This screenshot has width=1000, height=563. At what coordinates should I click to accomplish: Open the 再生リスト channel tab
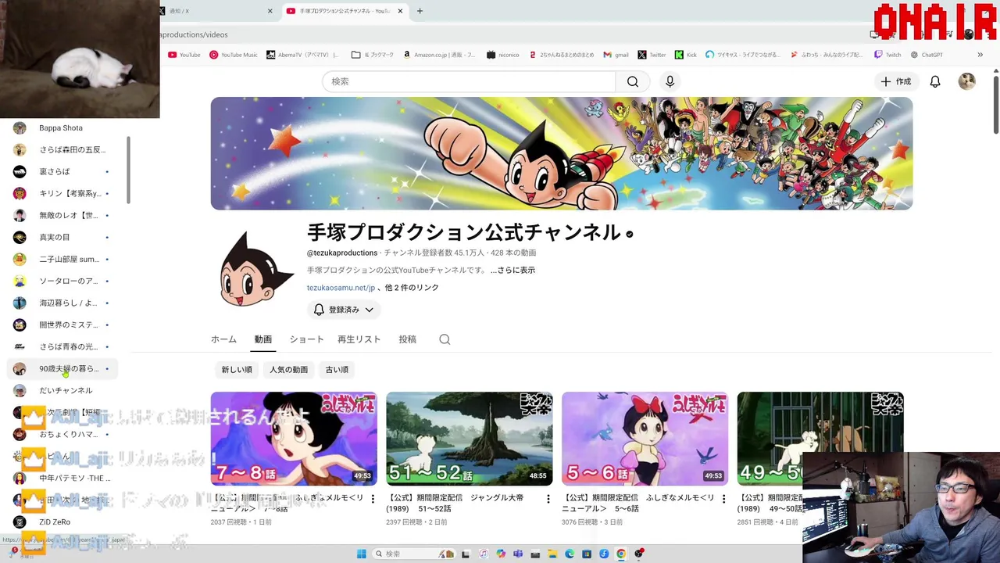click(x=359, y=339)
